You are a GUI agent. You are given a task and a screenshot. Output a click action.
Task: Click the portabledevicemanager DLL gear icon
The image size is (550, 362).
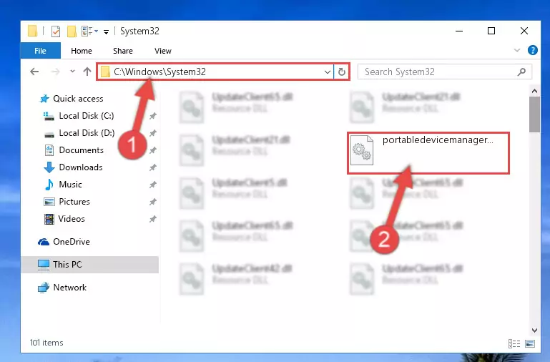[362, 150]
